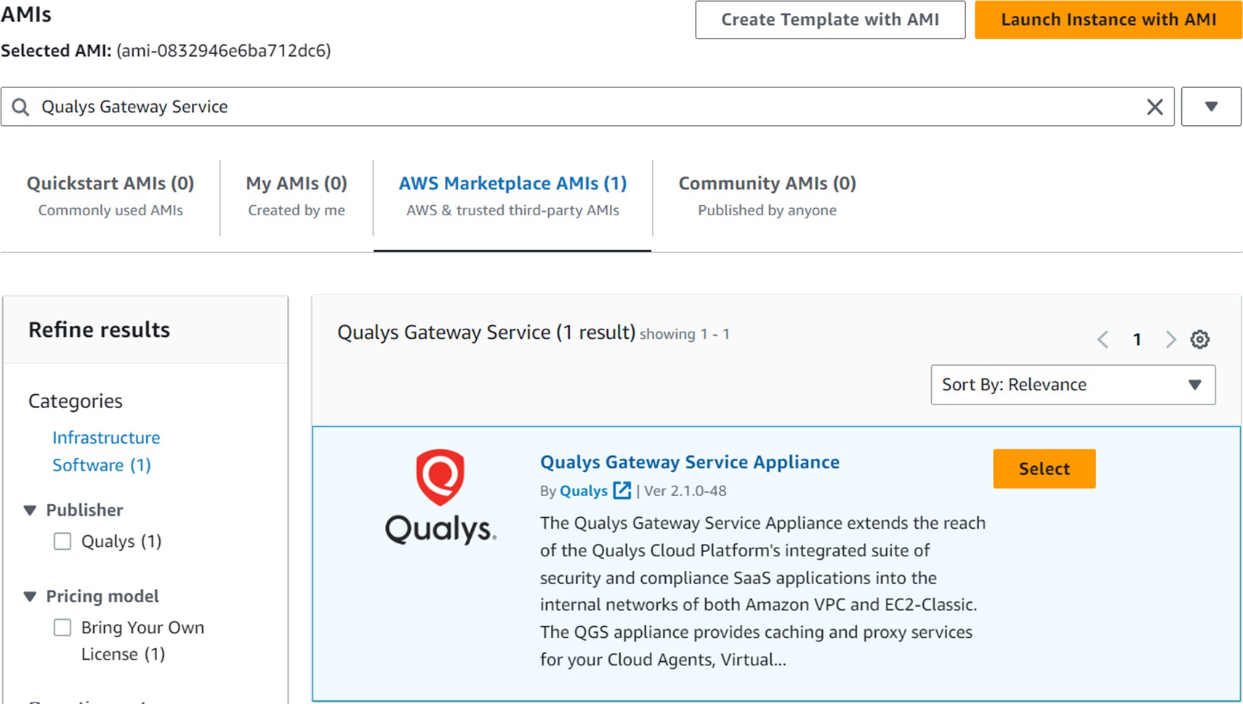Click into the AMI search field
Image resolution: width=1243 pixels, height=704 pixels.
pyautogui.click(x=587, y=107)
